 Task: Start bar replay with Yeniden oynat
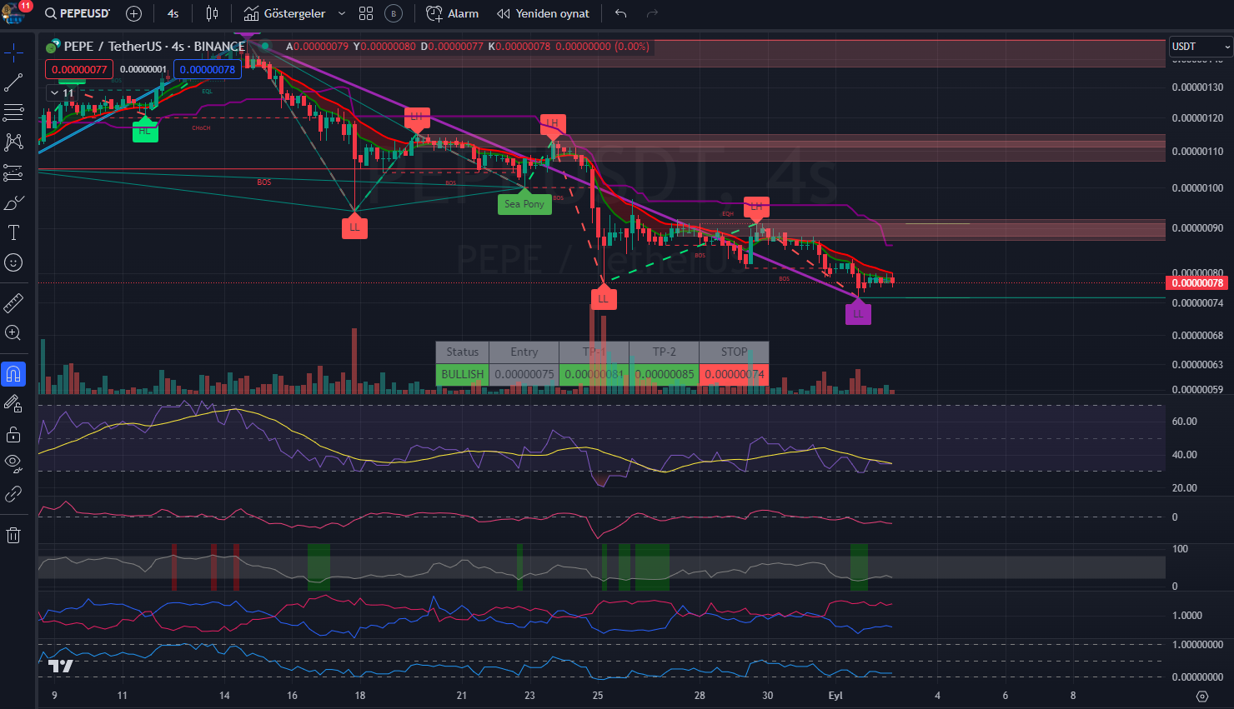pyautogui.click(x=543, y=13)
